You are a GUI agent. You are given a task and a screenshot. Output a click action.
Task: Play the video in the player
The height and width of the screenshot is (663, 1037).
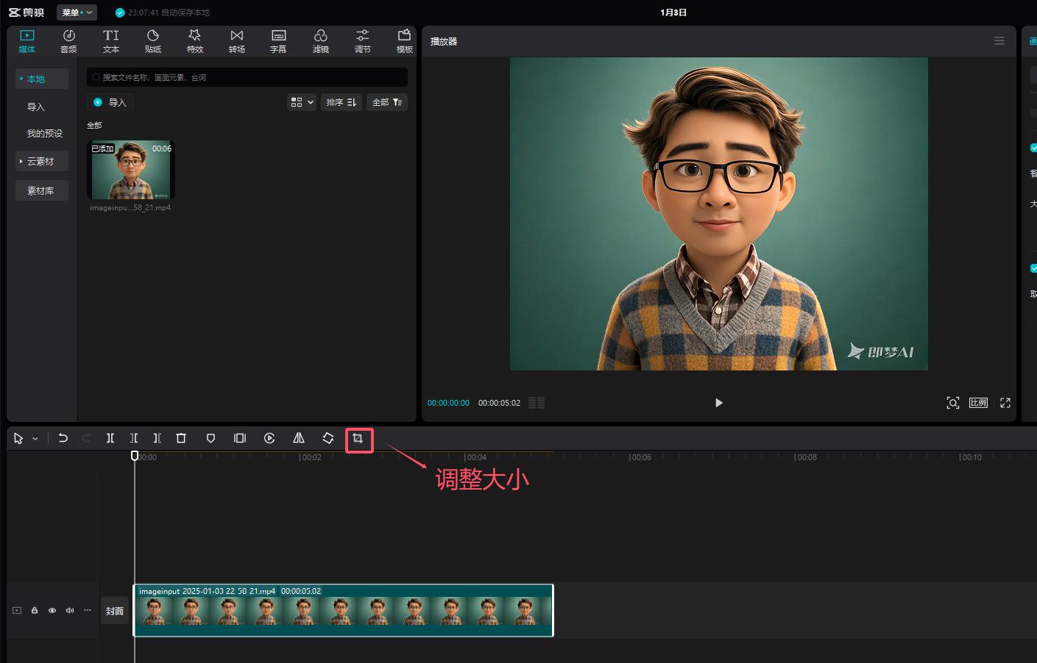click(719, 403)
